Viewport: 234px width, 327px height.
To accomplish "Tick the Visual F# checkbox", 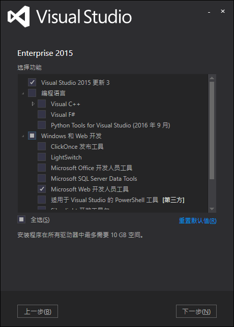I will click(x=42, y=114).
